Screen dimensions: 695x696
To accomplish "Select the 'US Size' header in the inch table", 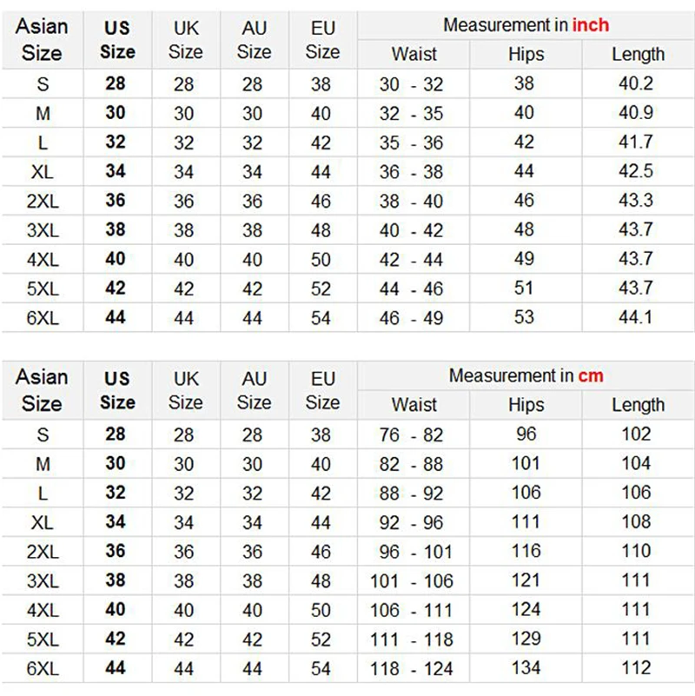I will 117,40.
